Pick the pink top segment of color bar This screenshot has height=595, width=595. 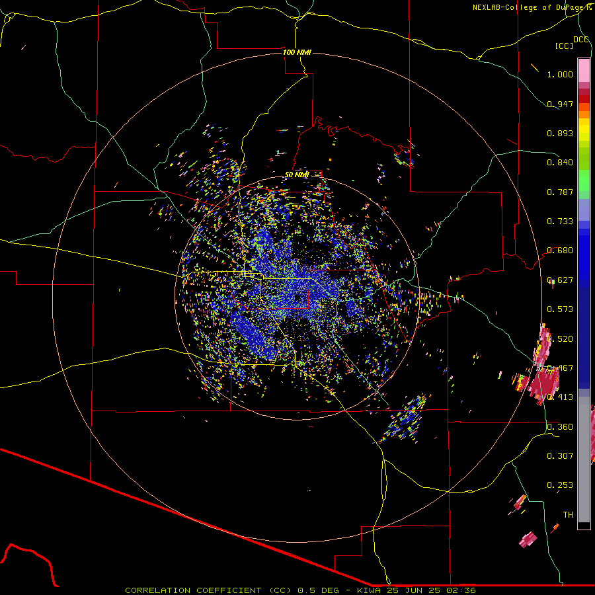coord(584,71)
